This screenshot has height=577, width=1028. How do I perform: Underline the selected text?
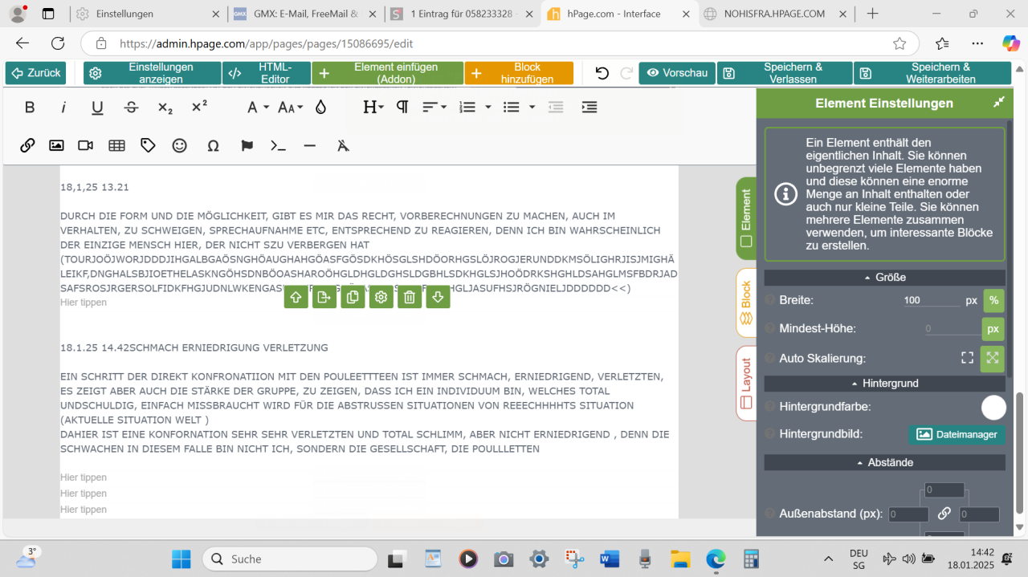click(97, 108)
